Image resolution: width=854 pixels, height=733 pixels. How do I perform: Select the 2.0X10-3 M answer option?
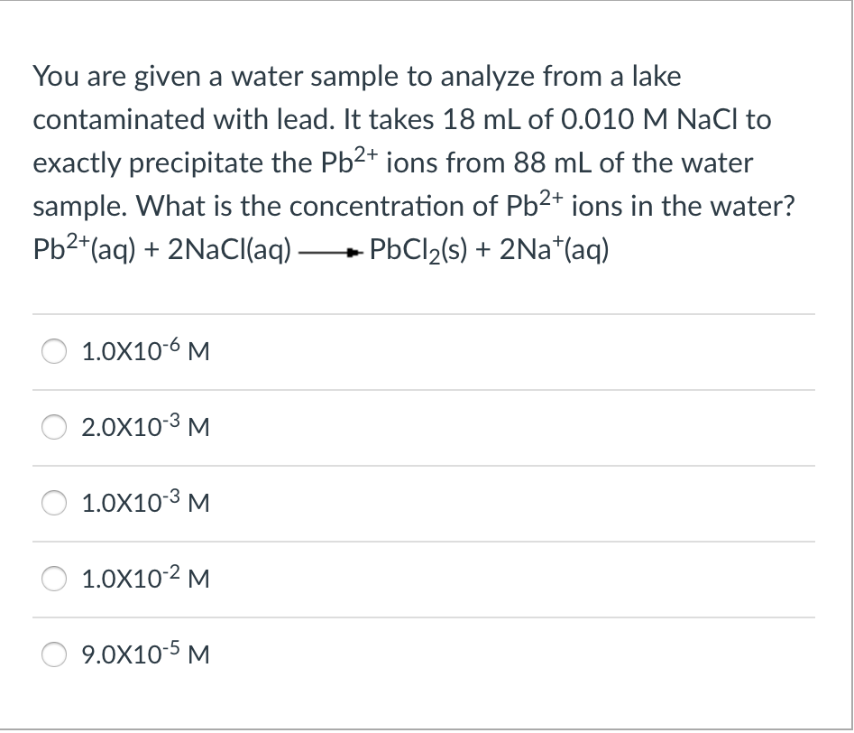click(53, 428)
